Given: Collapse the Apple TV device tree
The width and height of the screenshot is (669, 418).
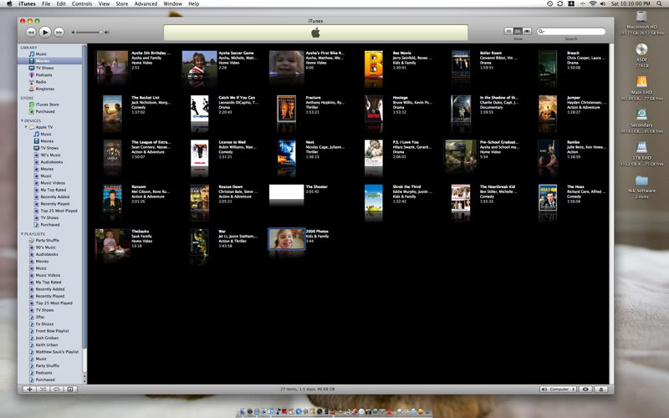Looking at the screenshot, I should 26,127.
